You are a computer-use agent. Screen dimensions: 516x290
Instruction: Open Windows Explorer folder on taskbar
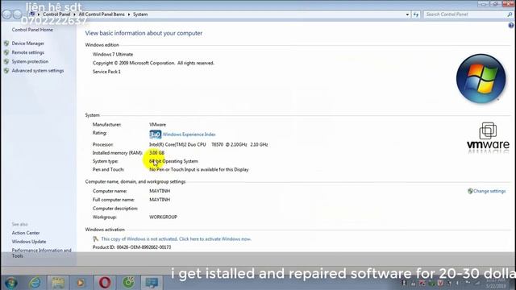pyautogui.click(x=58, y=283)
